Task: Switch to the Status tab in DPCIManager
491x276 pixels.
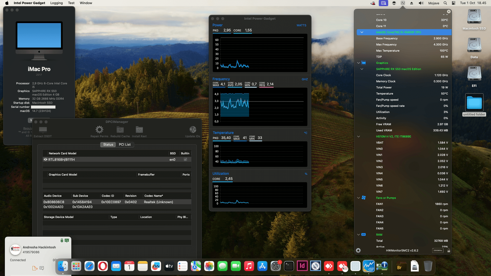Action: 108,144
